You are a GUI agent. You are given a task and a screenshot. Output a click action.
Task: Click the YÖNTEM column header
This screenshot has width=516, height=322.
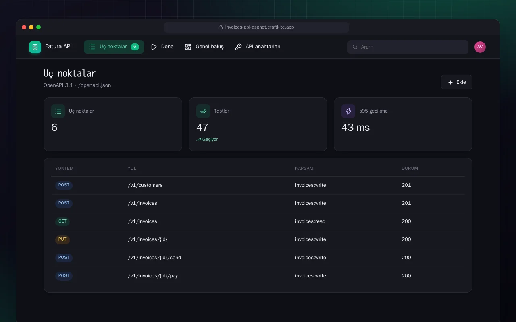64,168
